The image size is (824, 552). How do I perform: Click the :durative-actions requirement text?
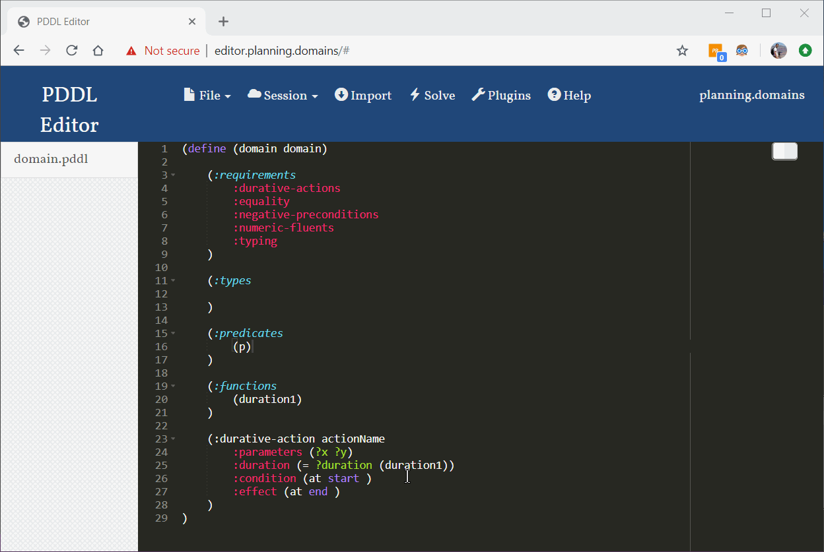[x=287, y=188]
